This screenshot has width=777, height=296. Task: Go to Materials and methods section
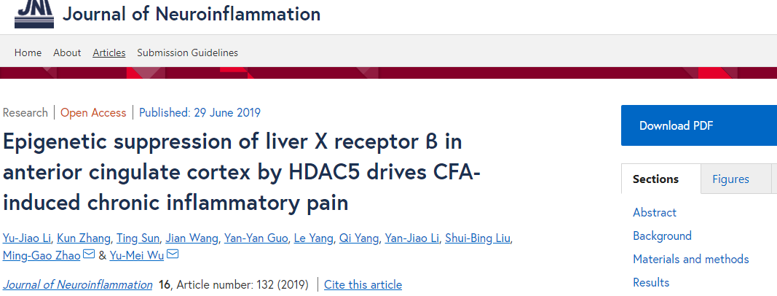point(691,259)
